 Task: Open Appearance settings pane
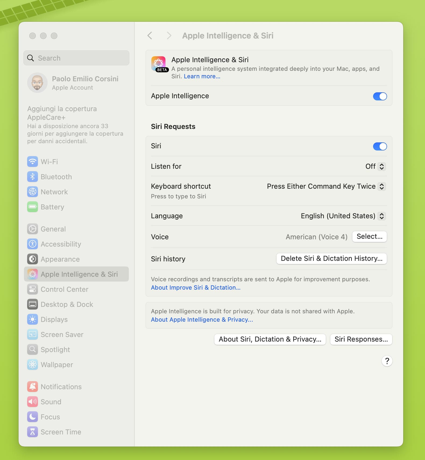(76, 259)
